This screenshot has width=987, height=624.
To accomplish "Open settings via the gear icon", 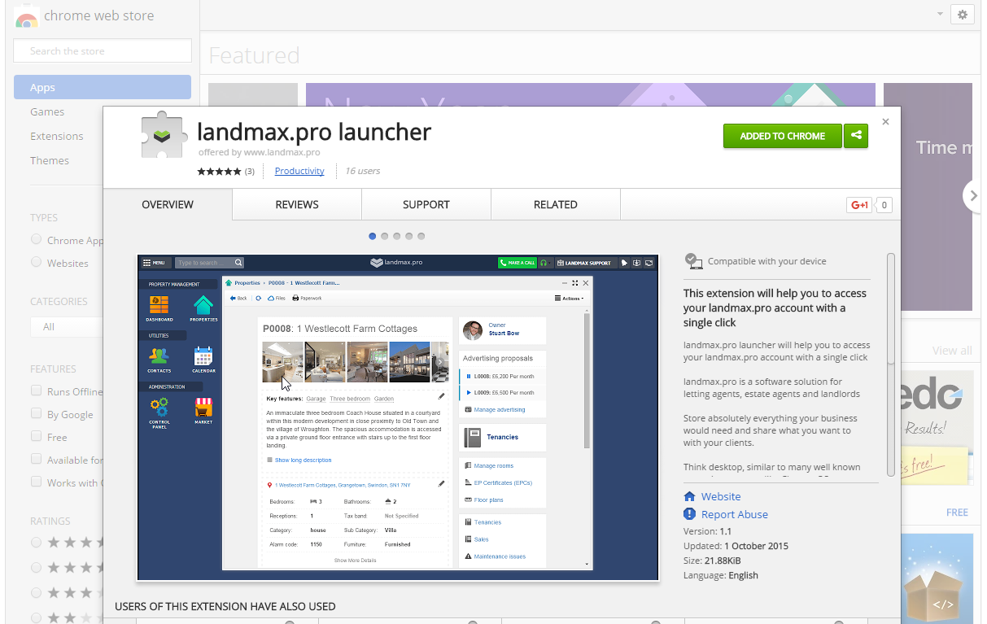I will tap(962, 14).
